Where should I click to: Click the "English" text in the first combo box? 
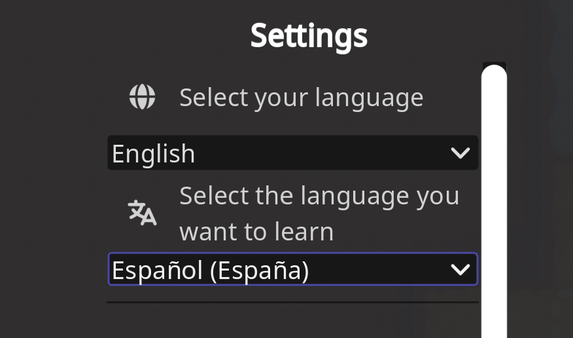[x=154, y=154]
